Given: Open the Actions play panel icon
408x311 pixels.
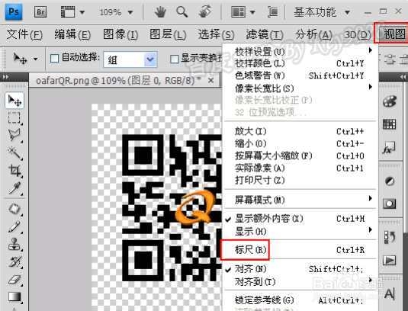Looking at the screenshot, I should (x=390, y=260).
